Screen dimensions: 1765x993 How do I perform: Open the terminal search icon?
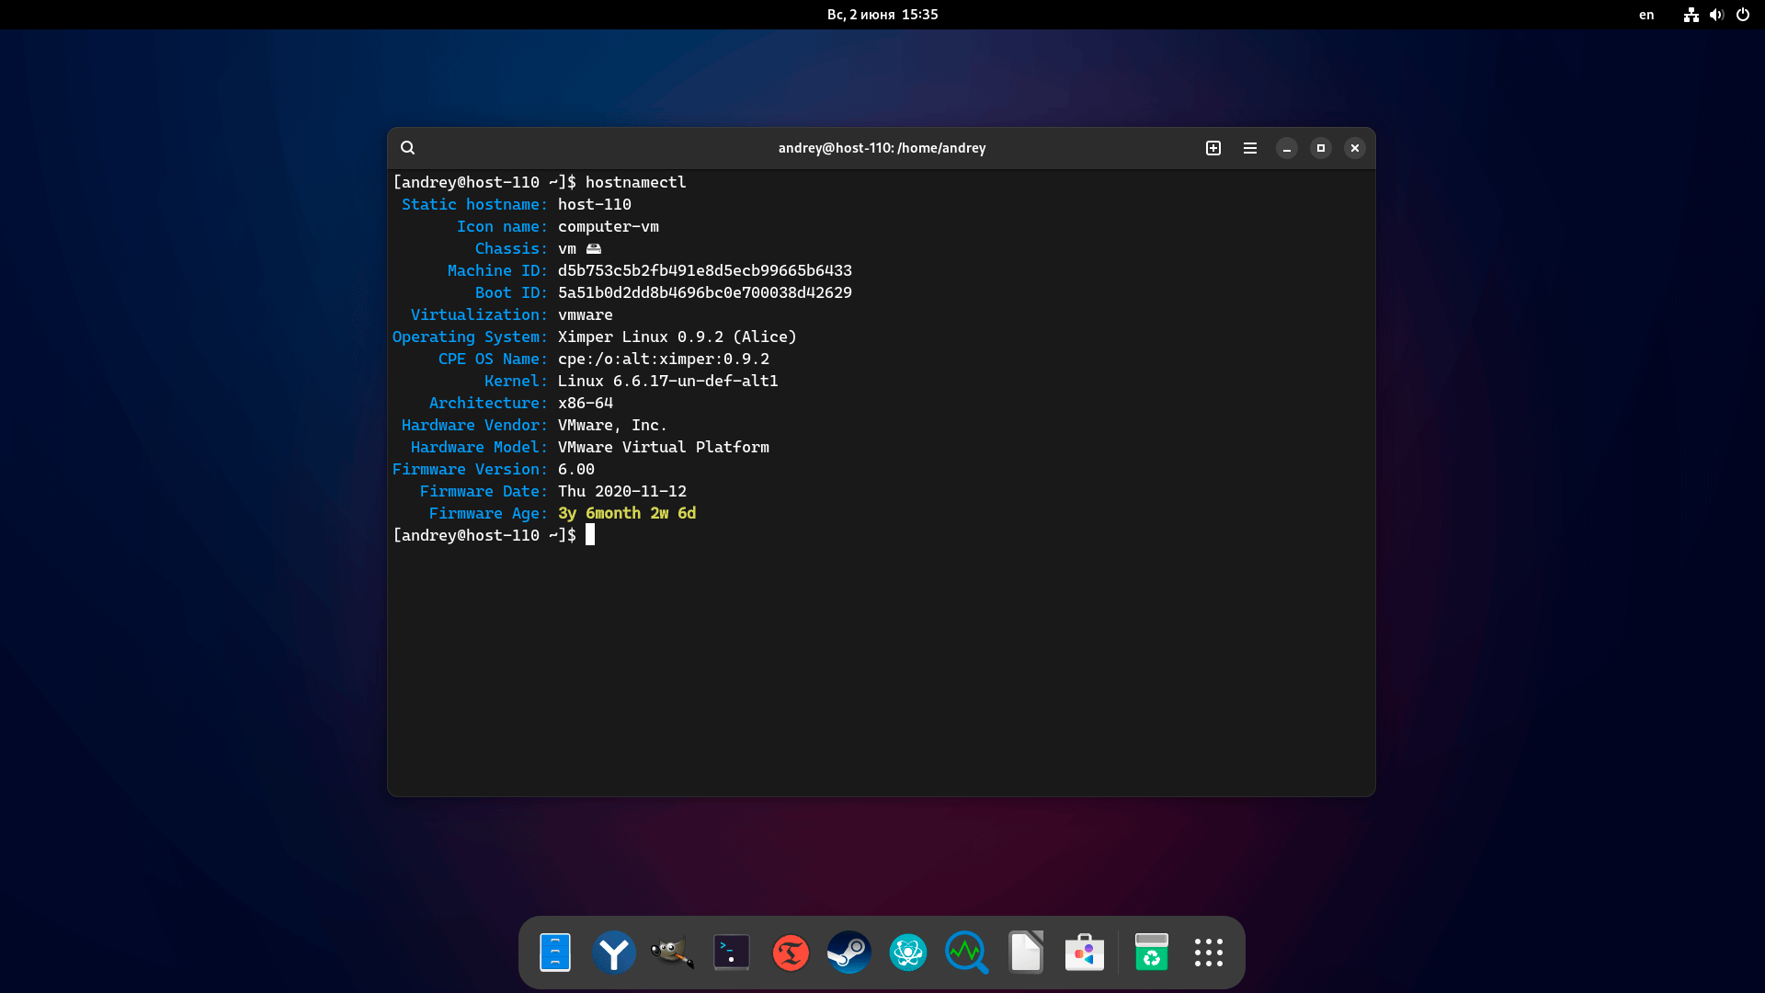click(x=407, y=148)
